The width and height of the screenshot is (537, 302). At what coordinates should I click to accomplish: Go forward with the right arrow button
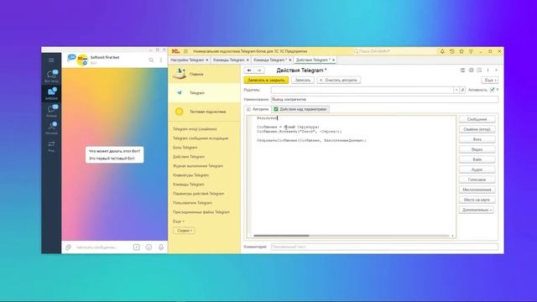tap(259, 70)
